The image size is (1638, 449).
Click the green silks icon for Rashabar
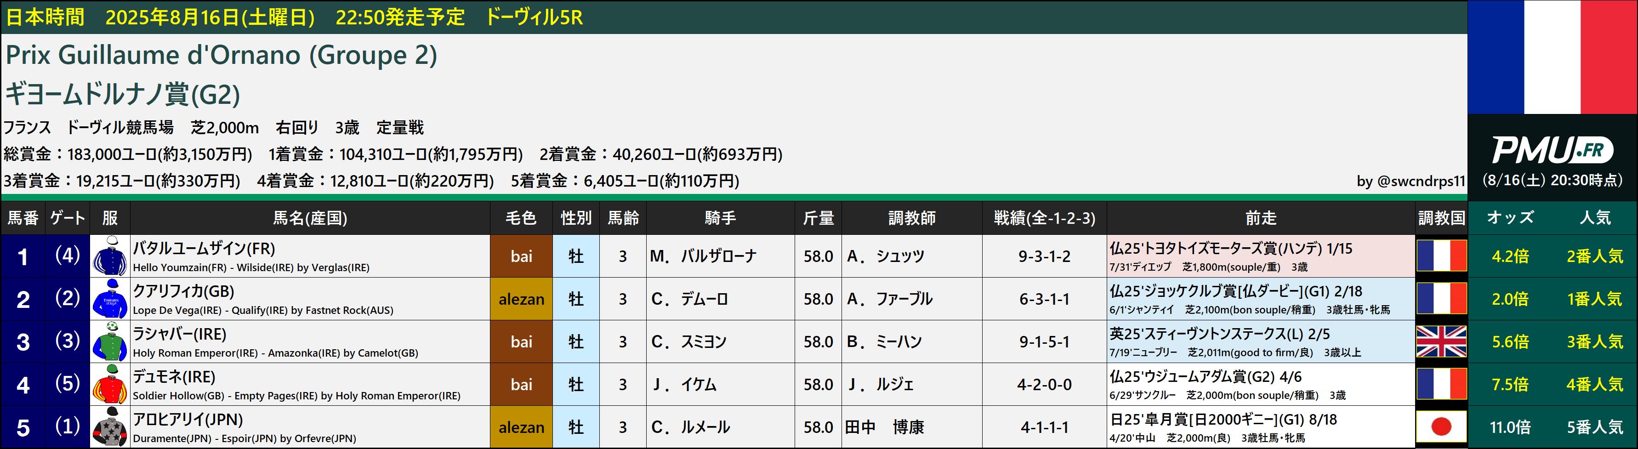[x=110, y=341]
